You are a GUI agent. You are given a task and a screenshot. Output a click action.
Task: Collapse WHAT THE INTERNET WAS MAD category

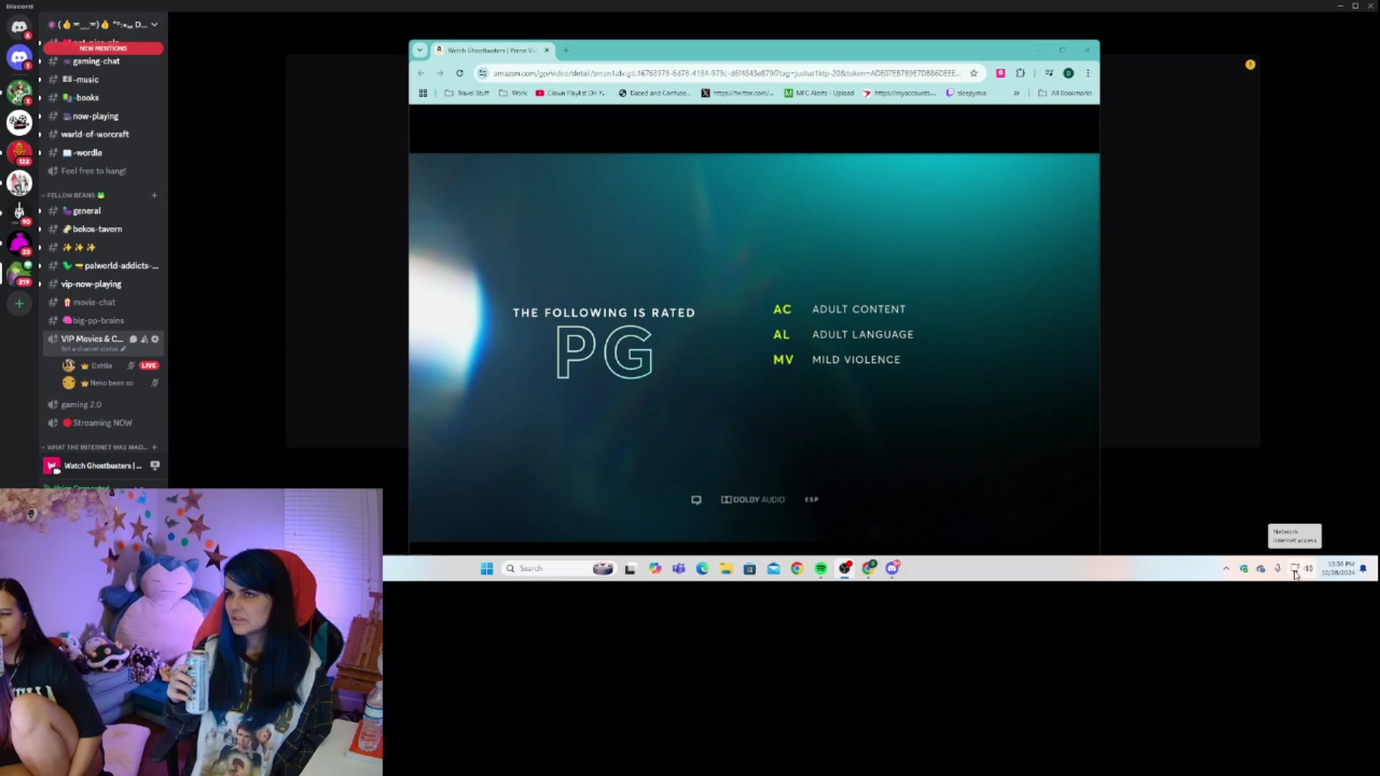[93, 448]
